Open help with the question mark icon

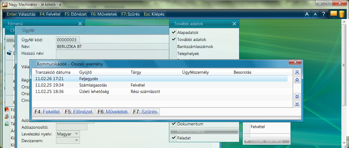pos(323,14)
